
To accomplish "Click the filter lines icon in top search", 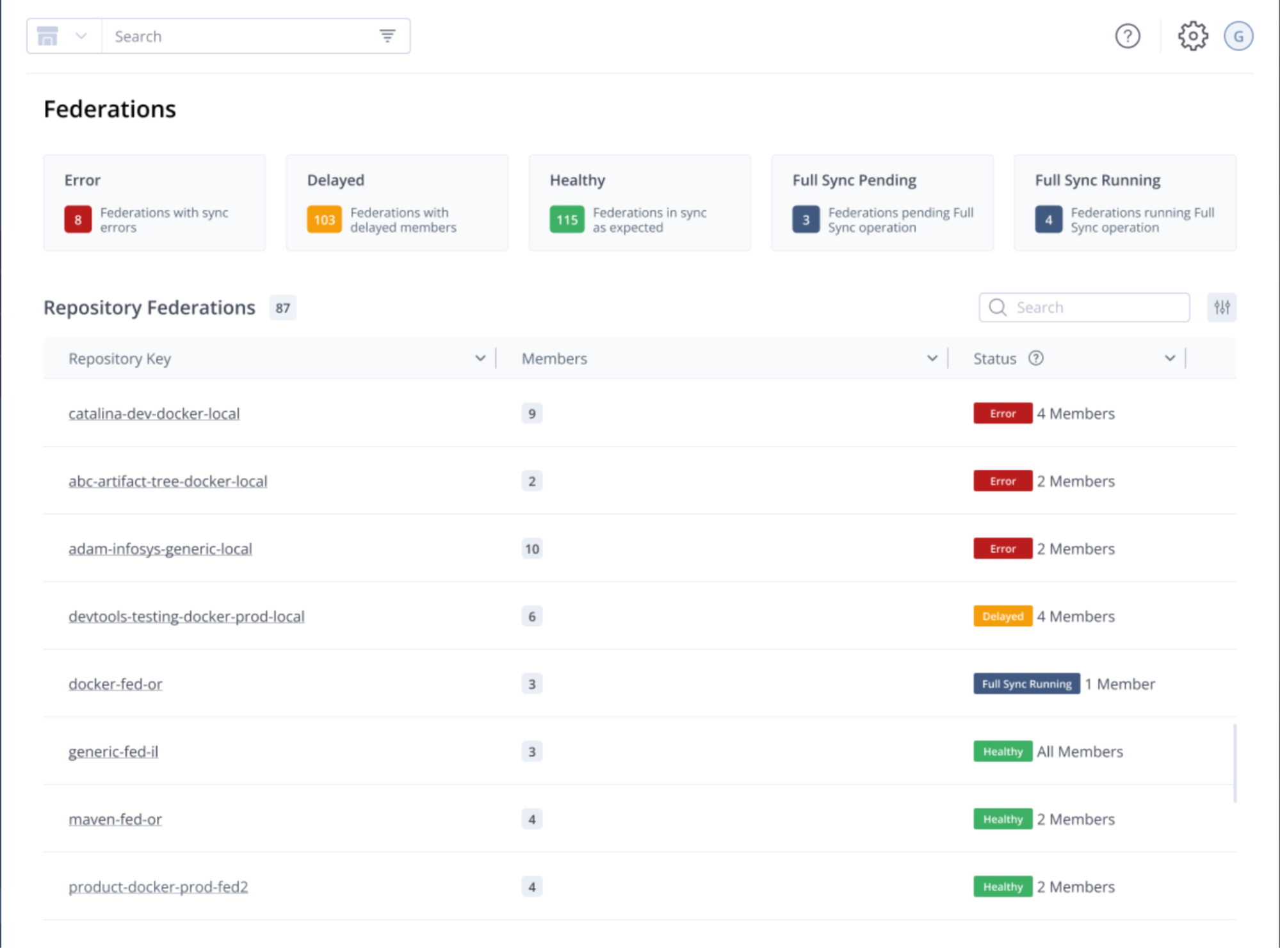I will pos(387,36).
